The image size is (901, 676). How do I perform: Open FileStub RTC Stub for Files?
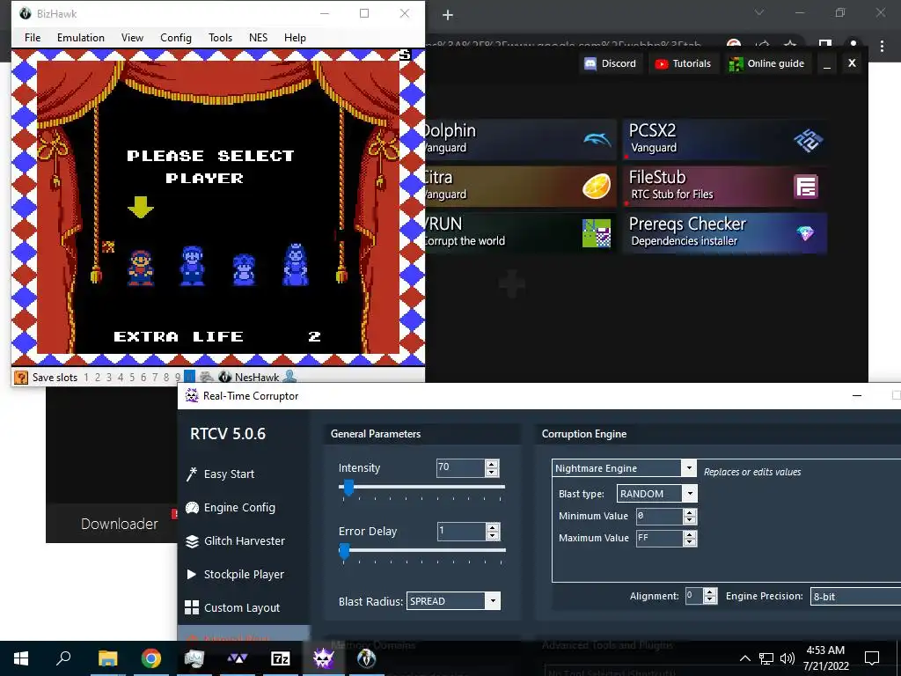click(x=725, y=187)
